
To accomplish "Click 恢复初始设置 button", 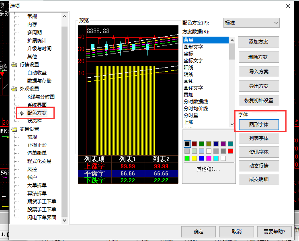I will click(259, 101).
